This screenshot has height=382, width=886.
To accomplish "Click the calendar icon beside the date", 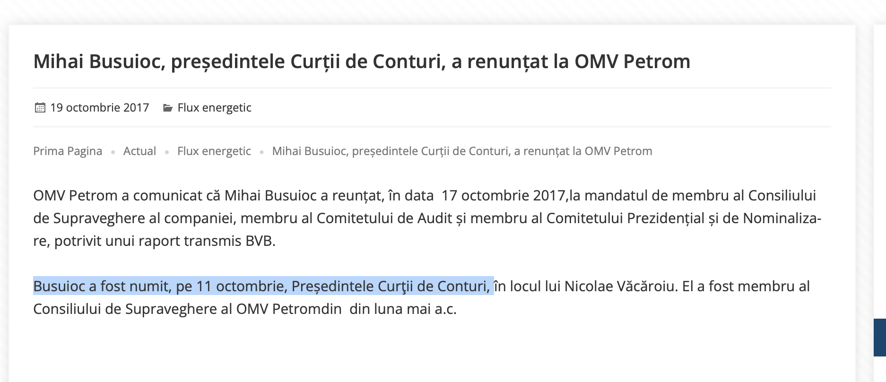I will point(40,108).
